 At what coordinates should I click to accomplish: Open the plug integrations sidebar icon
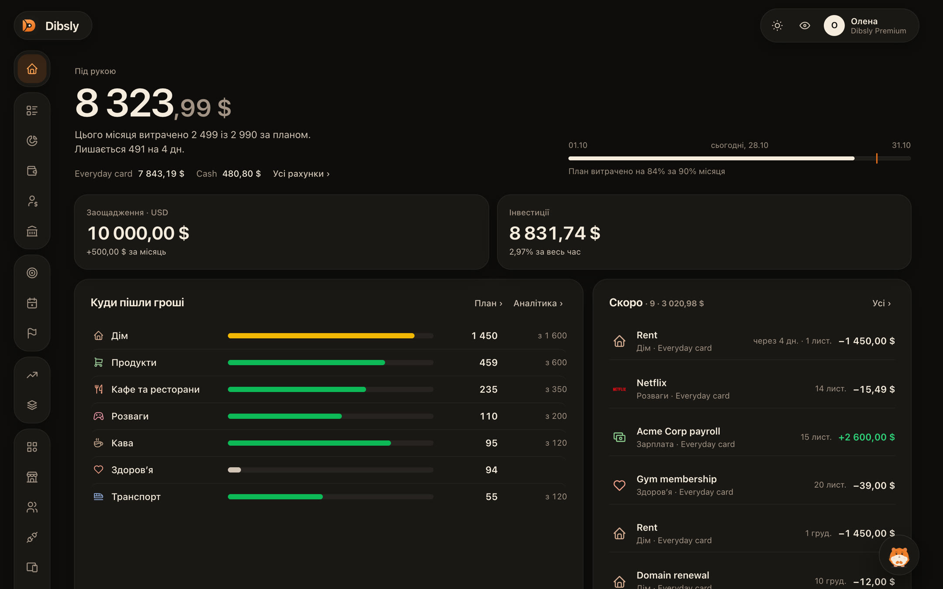pyautogui.click(x=32, y=538)
